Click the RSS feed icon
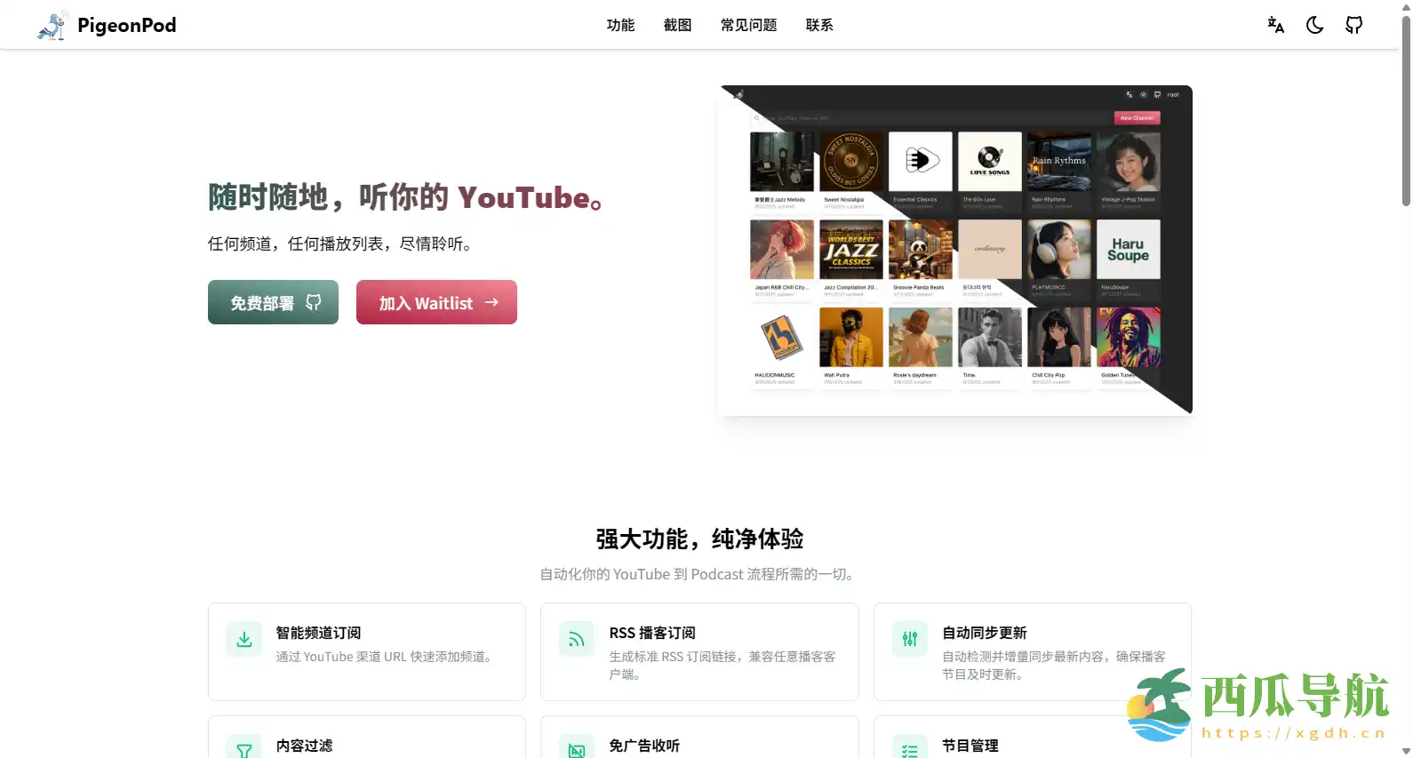Screen dimensions: 1413x758 click(577, 639)
